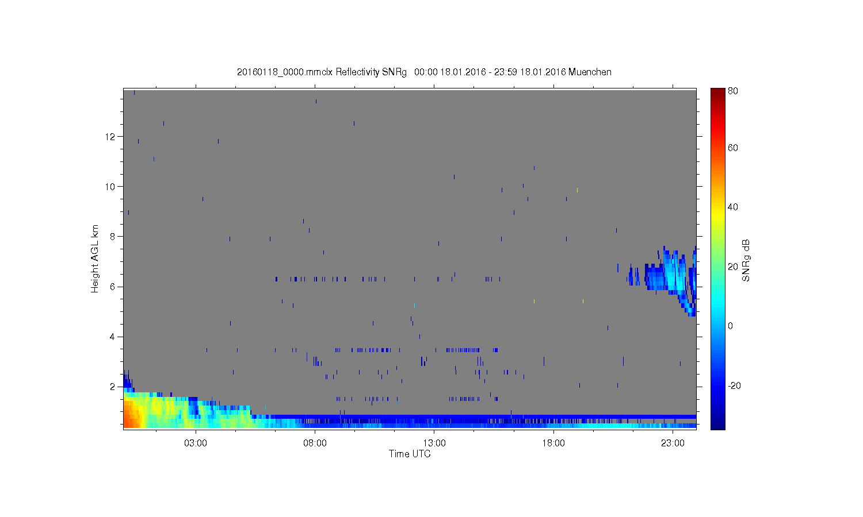
Task: Click the colorbar value 80
Action: click(x=732, y=91)
